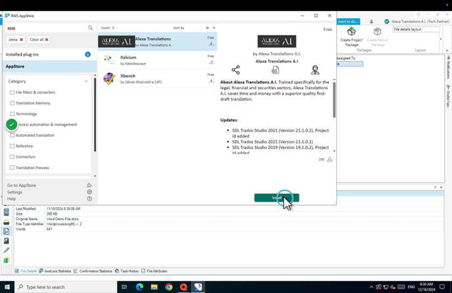Download icon for Alexa Translations row
This screenshot has height=293, width=452.
click(x=212, y=44)
